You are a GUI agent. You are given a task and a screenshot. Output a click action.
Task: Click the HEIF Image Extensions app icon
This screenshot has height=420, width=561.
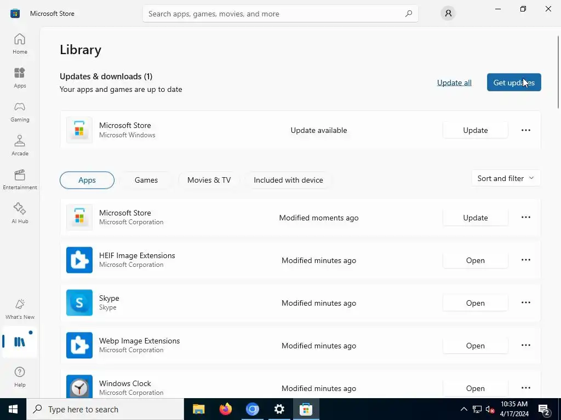coord(79,260)
